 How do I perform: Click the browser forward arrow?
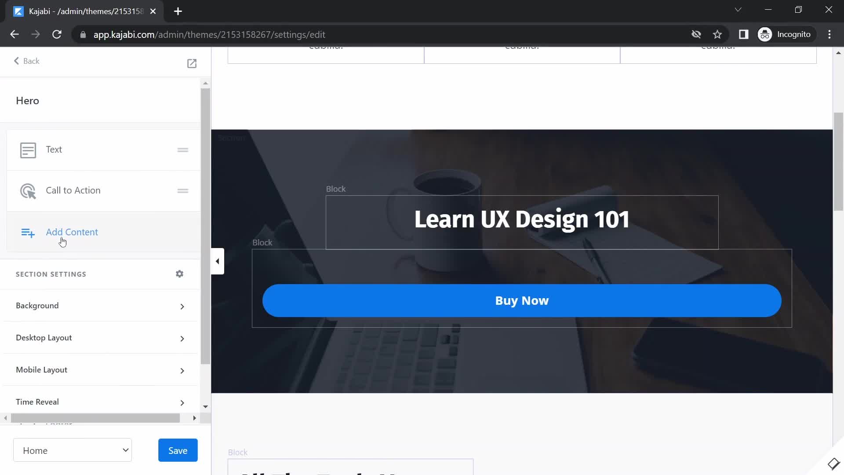coord(36,34)
